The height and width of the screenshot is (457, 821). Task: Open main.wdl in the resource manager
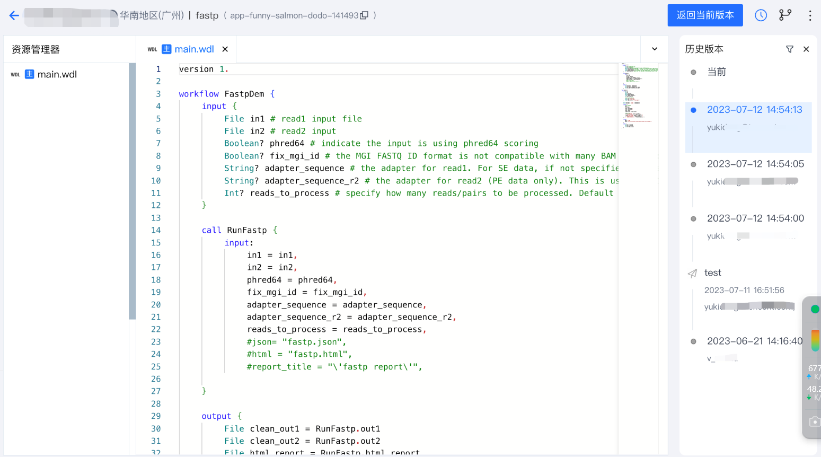click(x=57, y=75)
